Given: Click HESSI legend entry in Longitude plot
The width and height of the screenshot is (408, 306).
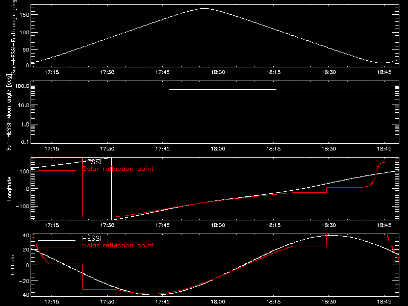Looking at the screenshot, I should 91,162.
